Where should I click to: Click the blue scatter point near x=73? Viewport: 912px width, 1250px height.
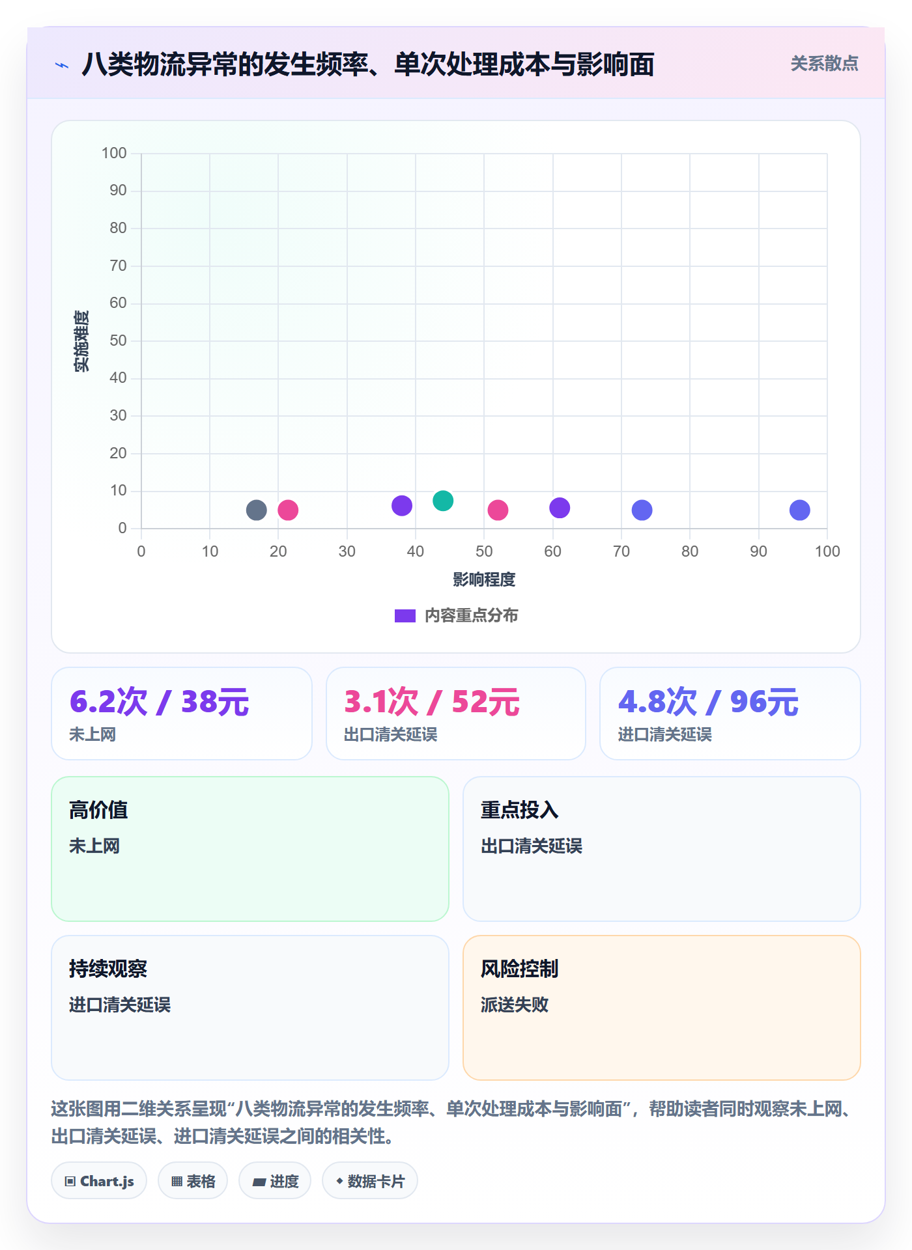pos(642,510)
